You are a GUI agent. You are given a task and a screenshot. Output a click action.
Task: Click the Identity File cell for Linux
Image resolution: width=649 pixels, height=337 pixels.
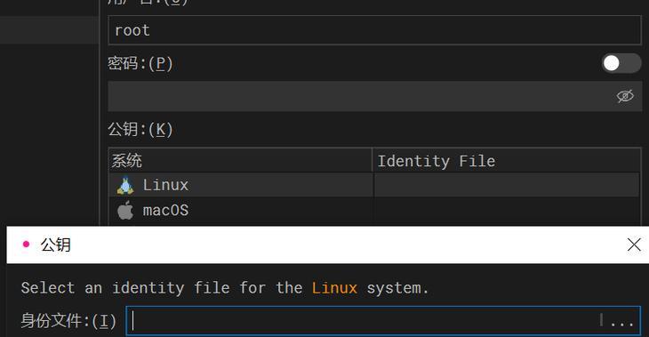pos(507,185)
